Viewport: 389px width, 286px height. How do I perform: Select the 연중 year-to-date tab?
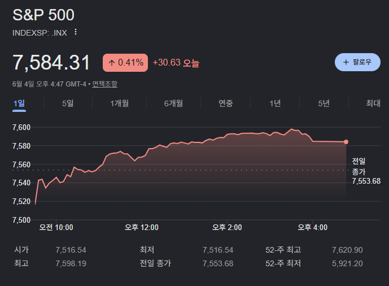tap(225, 103)
